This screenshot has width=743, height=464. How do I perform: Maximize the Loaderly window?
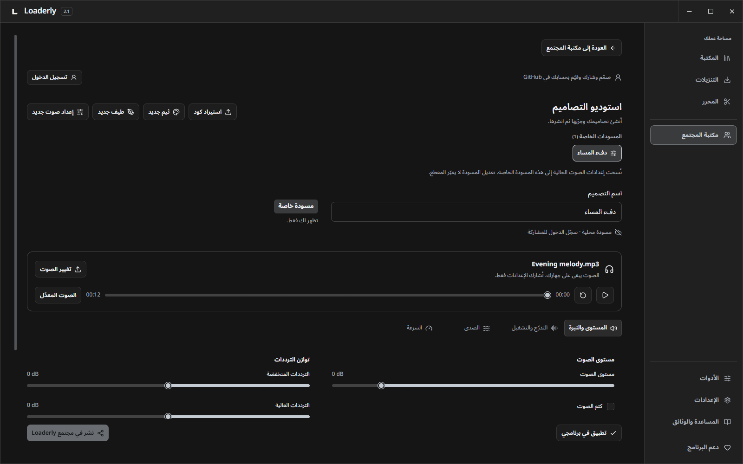tap(710, 11)
